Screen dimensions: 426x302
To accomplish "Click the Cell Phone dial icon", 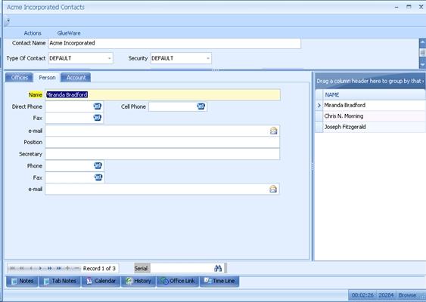I will (201, 106).
